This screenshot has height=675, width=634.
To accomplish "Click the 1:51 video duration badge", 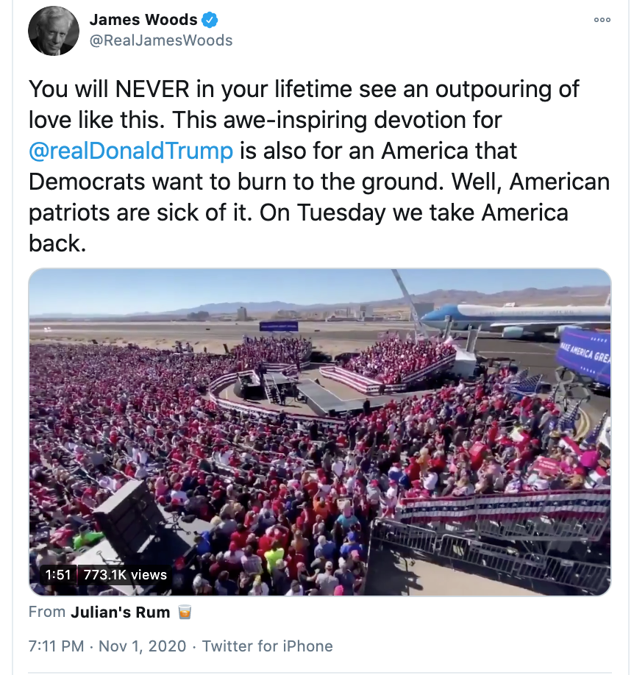I will (57, 575).
